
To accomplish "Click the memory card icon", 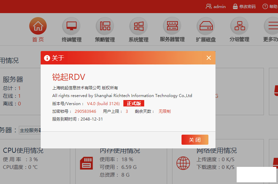I will point(86,163).
